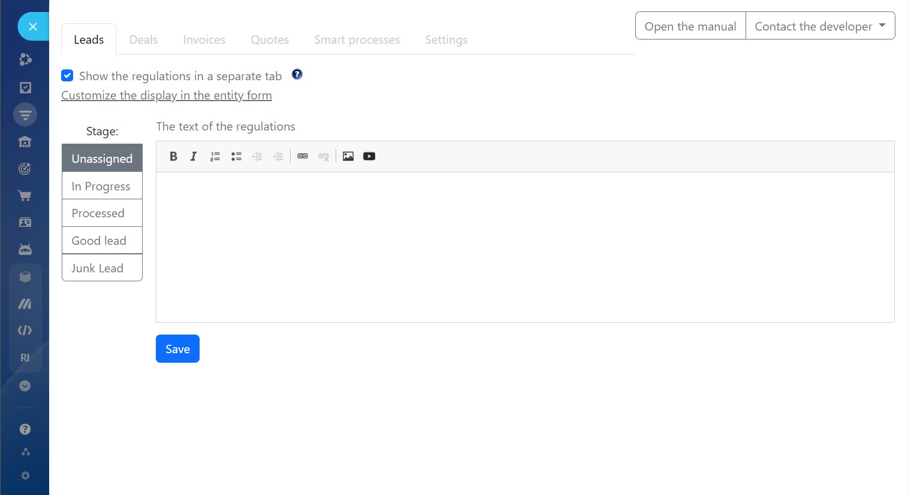Insert a bulleted list
Viewport: 908px width, 495px height.
pyautogui.click(x=236, y=156)
